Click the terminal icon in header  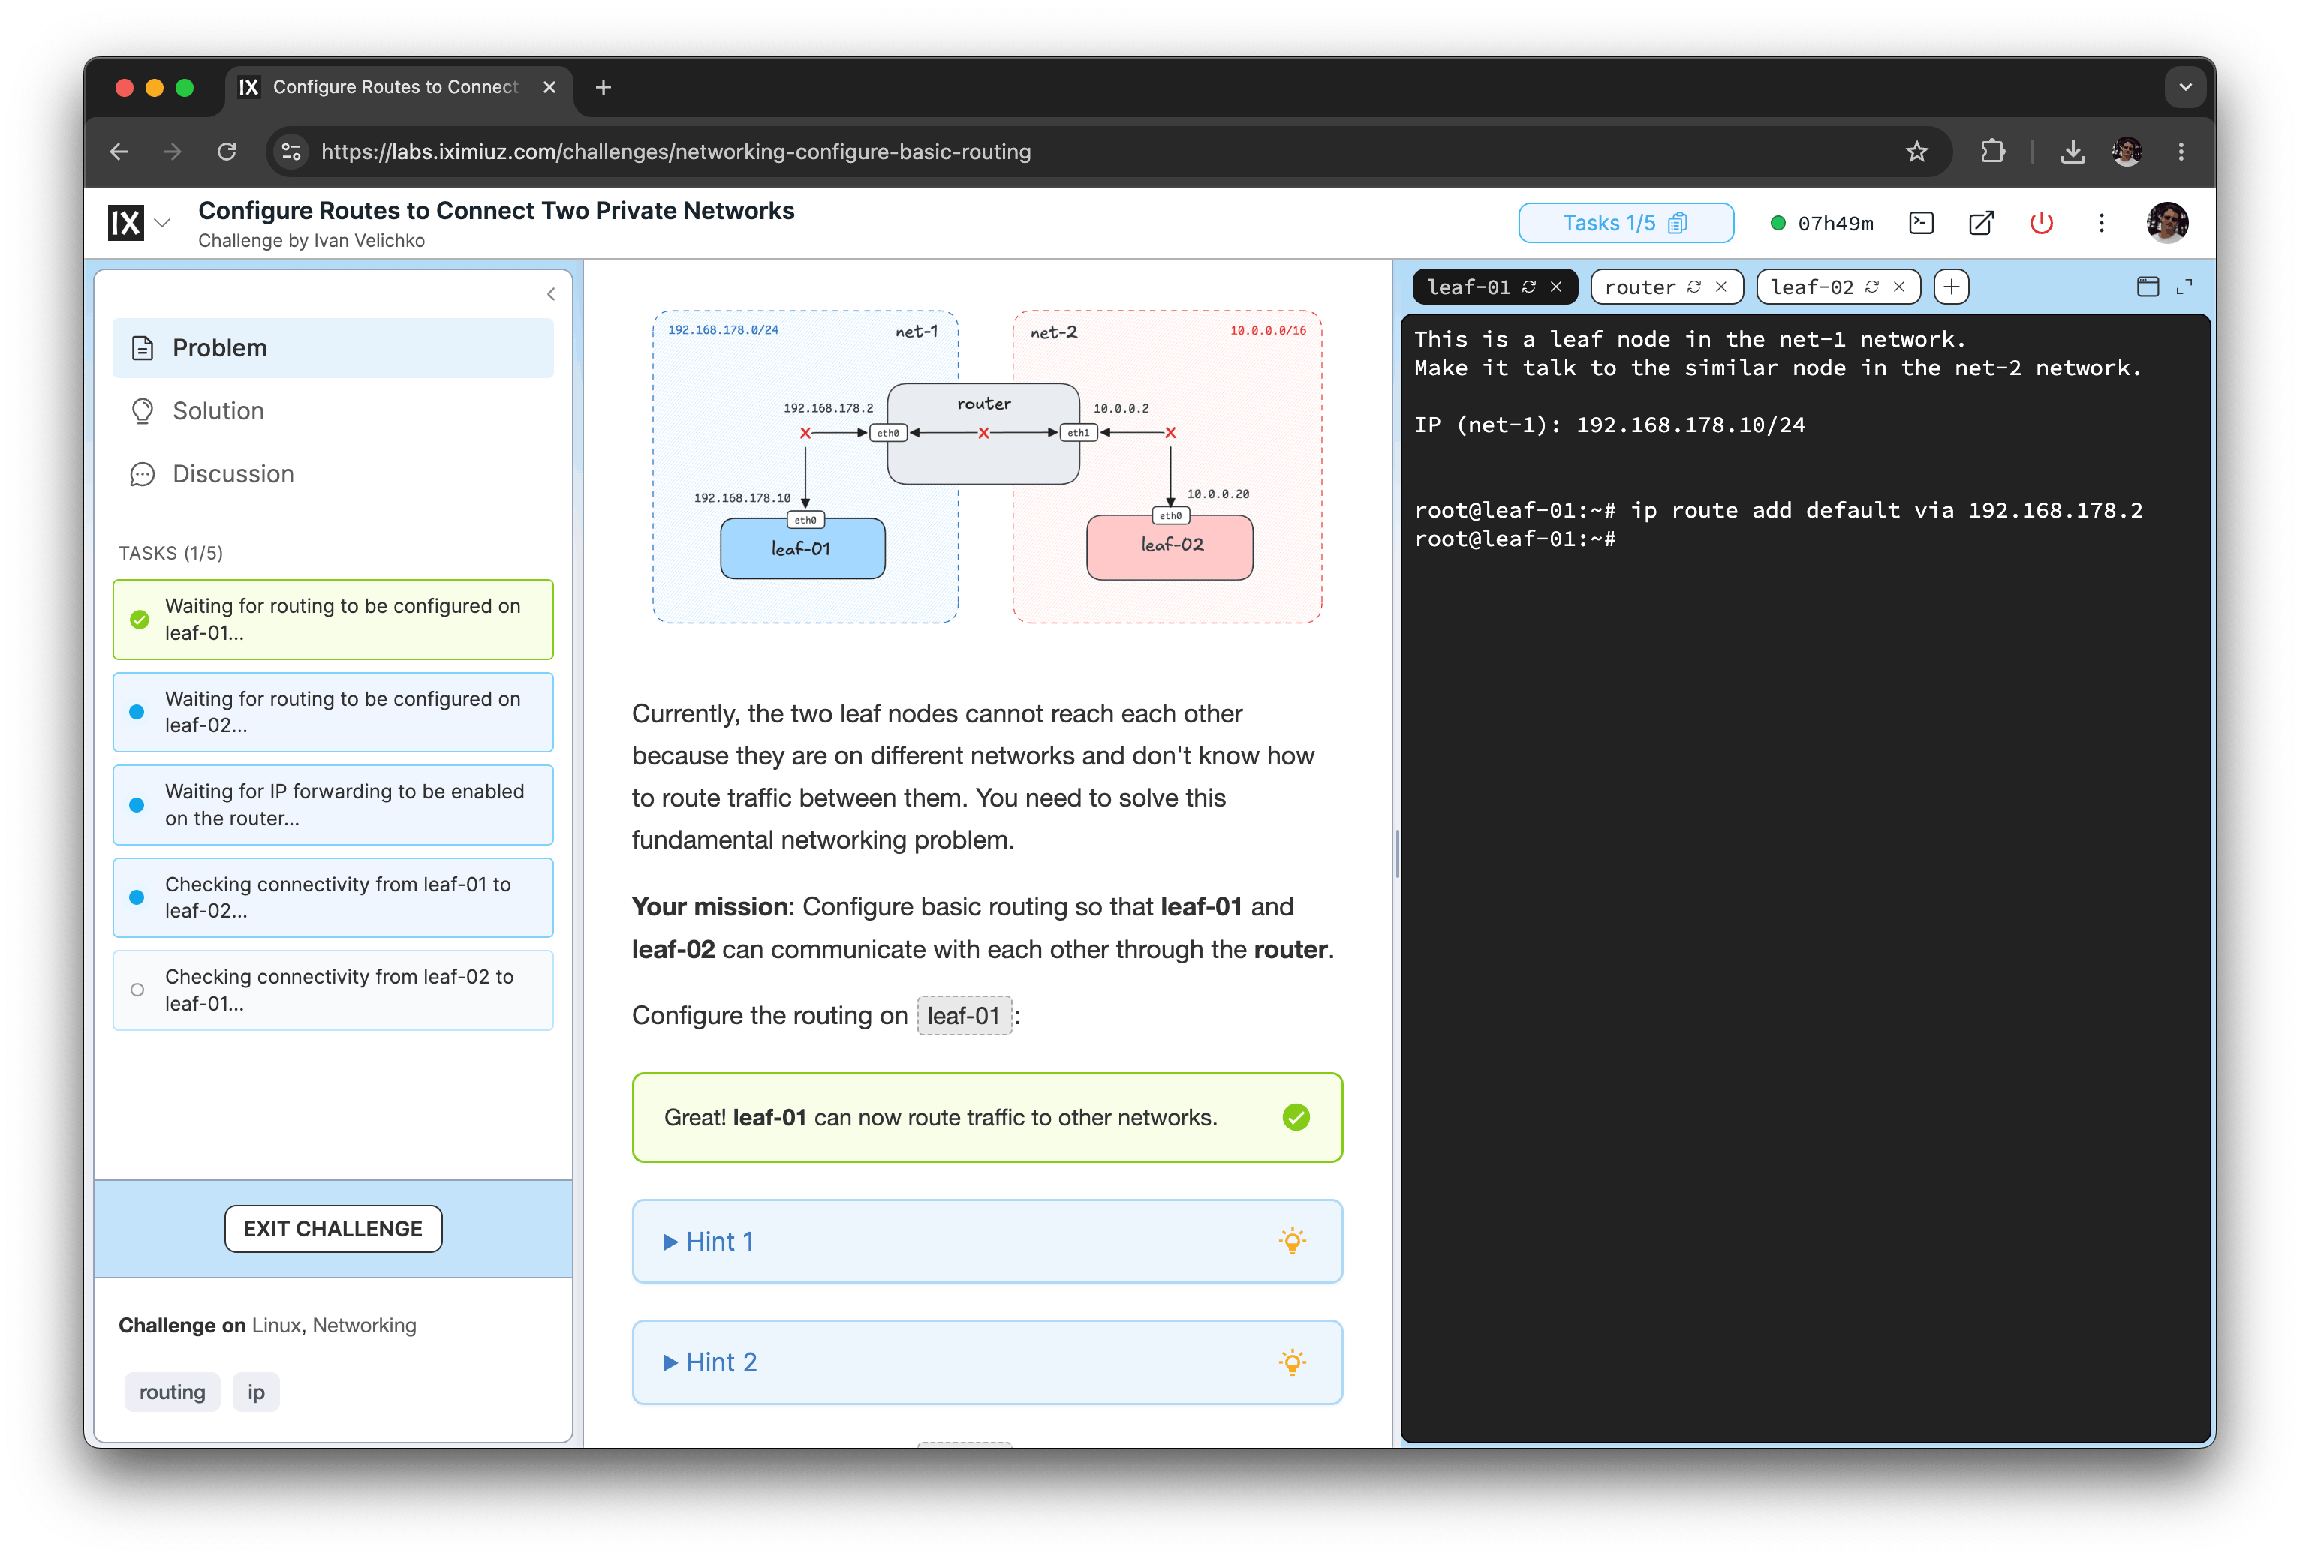click(1920, 223)
